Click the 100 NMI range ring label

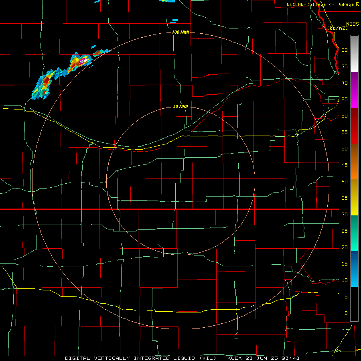(x=180, y=32)
